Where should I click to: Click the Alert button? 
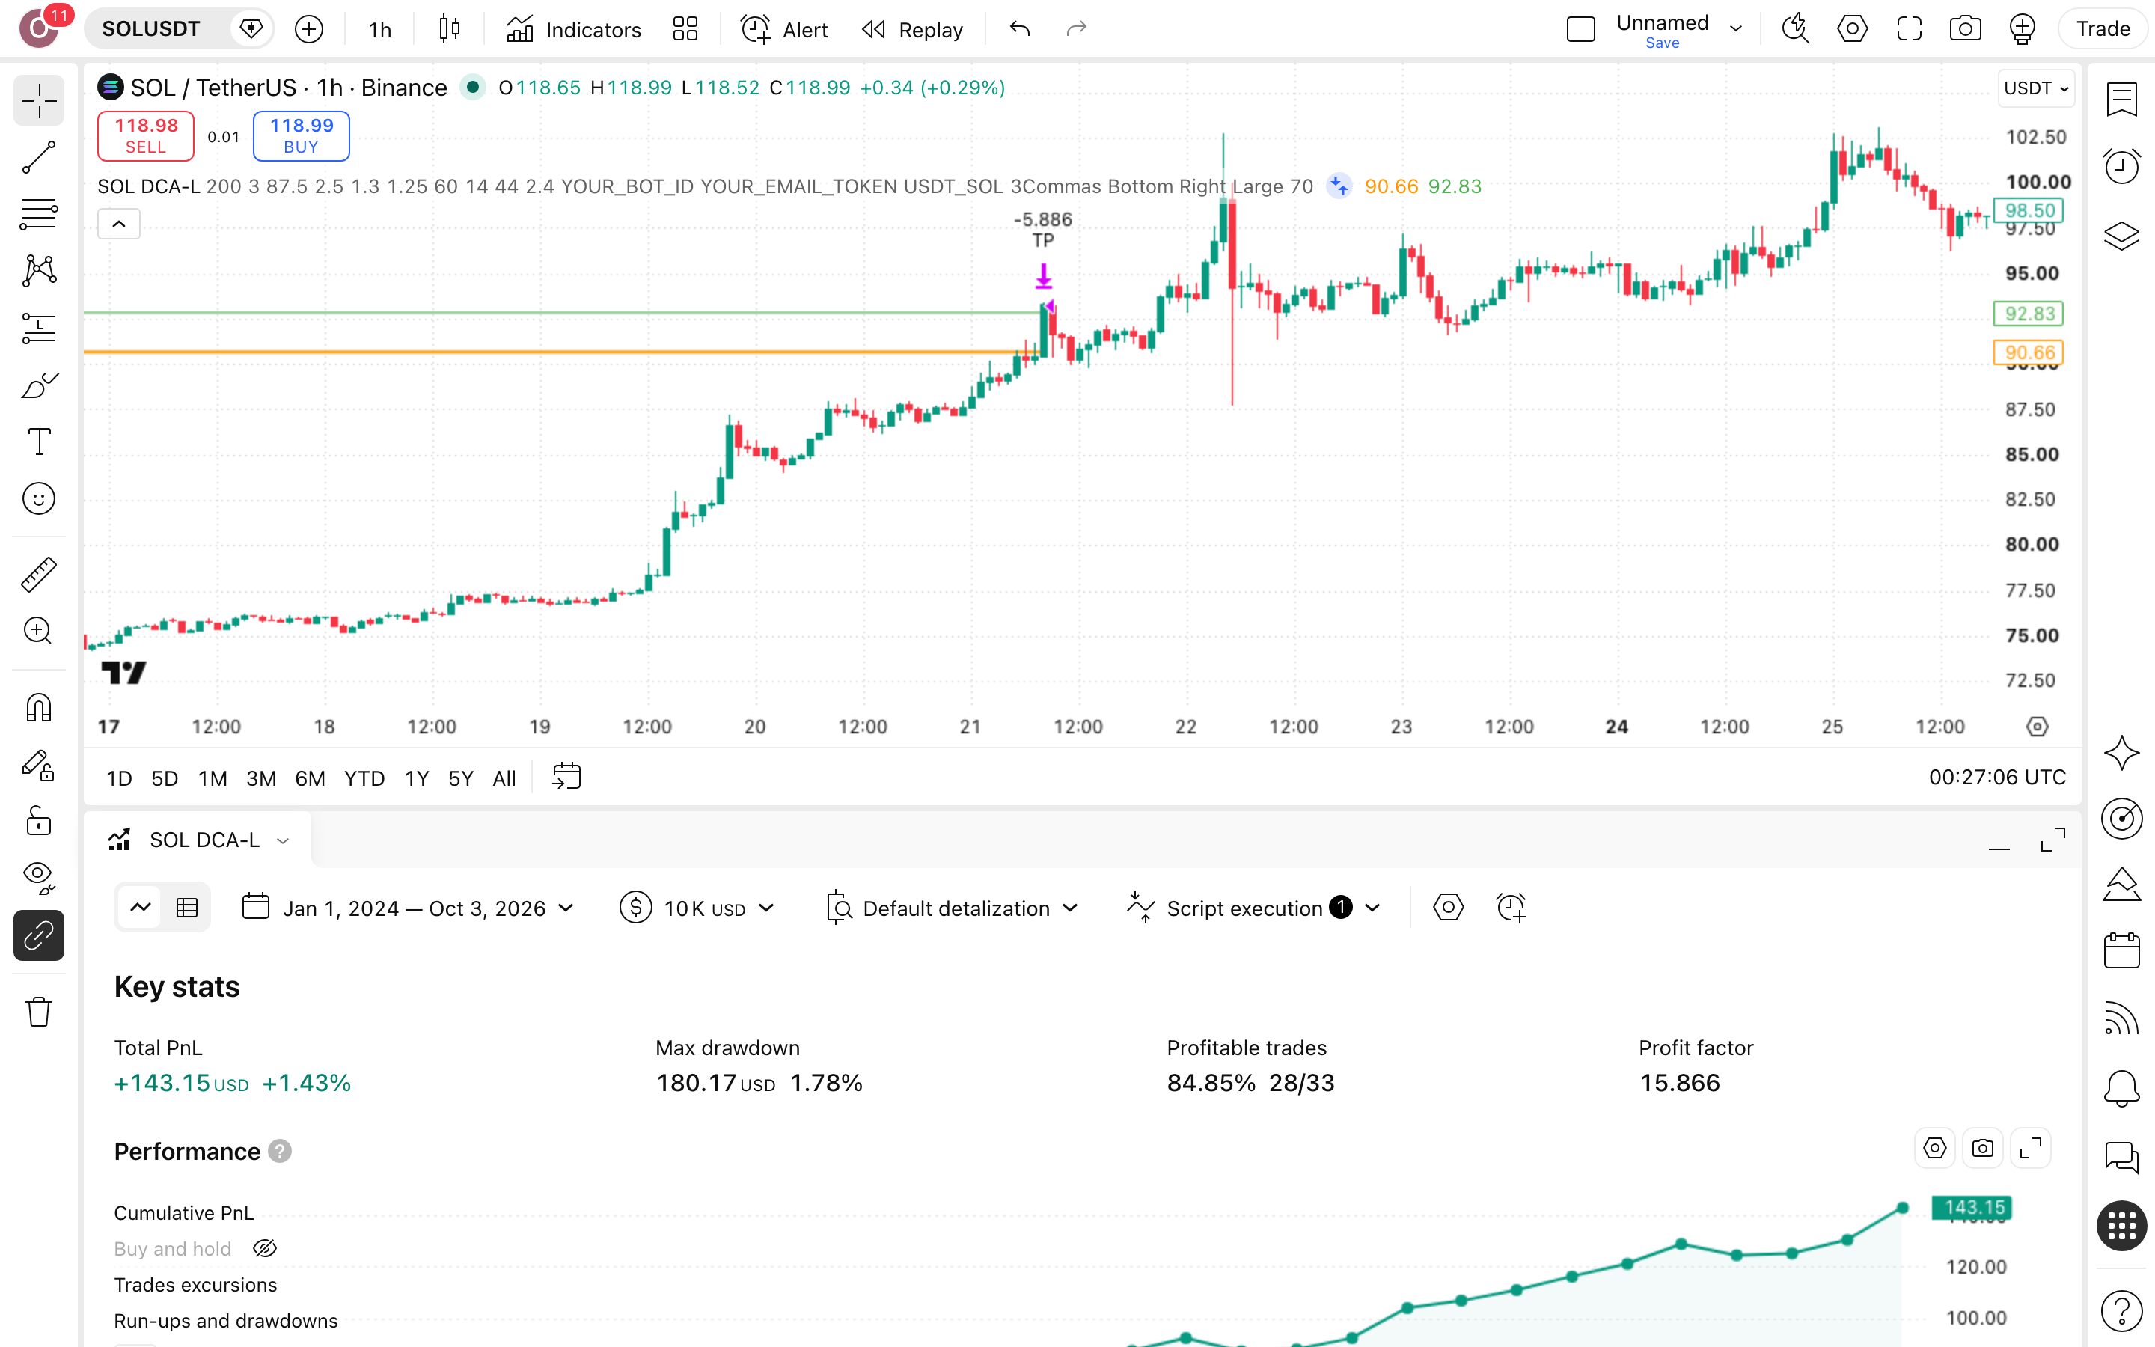[784, 29]
